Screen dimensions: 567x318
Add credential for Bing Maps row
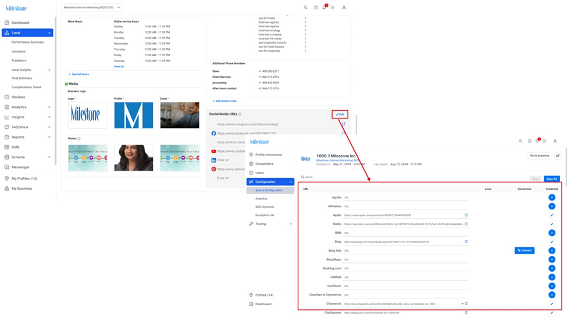point(552,259)
